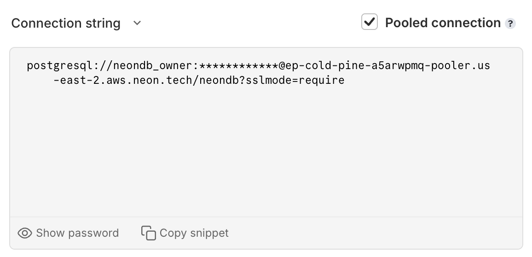This screenshot has width=532, height=257.
Task: Click the eye icon to reveal password
Action: tap(25, 233)
